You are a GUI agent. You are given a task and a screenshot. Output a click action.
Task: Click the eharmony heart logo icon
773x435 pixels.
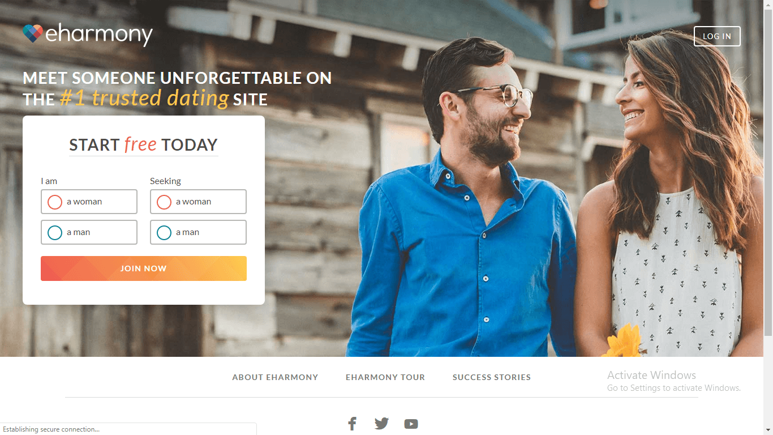[33, 33]
